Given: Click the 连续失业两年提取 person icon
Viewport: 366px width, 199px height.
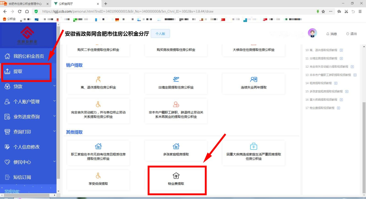Looking at the screenshot, I should (x=253, y=79).
